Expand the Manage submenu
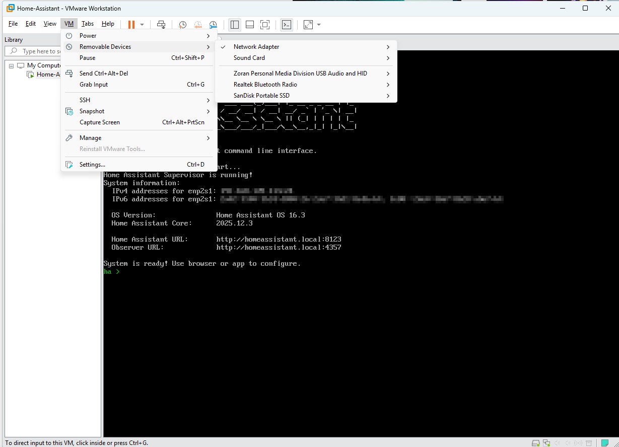This screenshot has width=619, height=447. (x=139, y=138)
